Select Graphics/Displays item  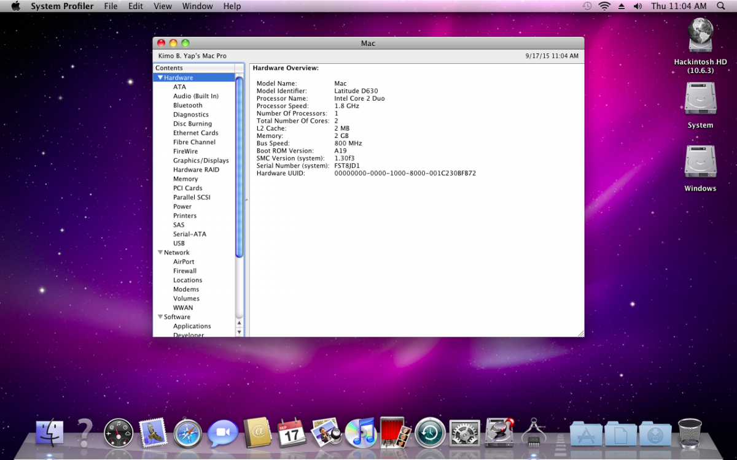201,161
